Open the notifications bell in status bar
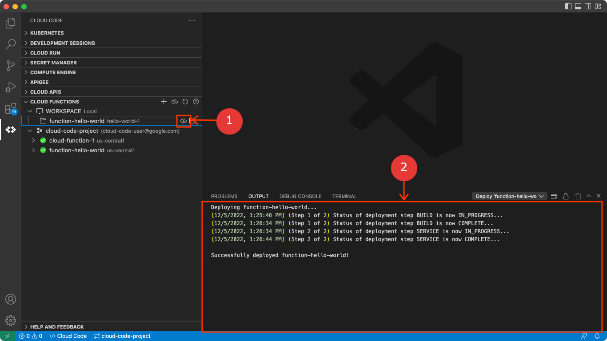This screenshot has height=341, width=607. [x=597, y=336]
